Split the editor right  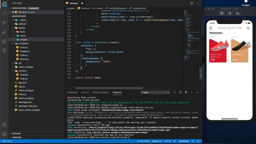click(x=192, y=3)
